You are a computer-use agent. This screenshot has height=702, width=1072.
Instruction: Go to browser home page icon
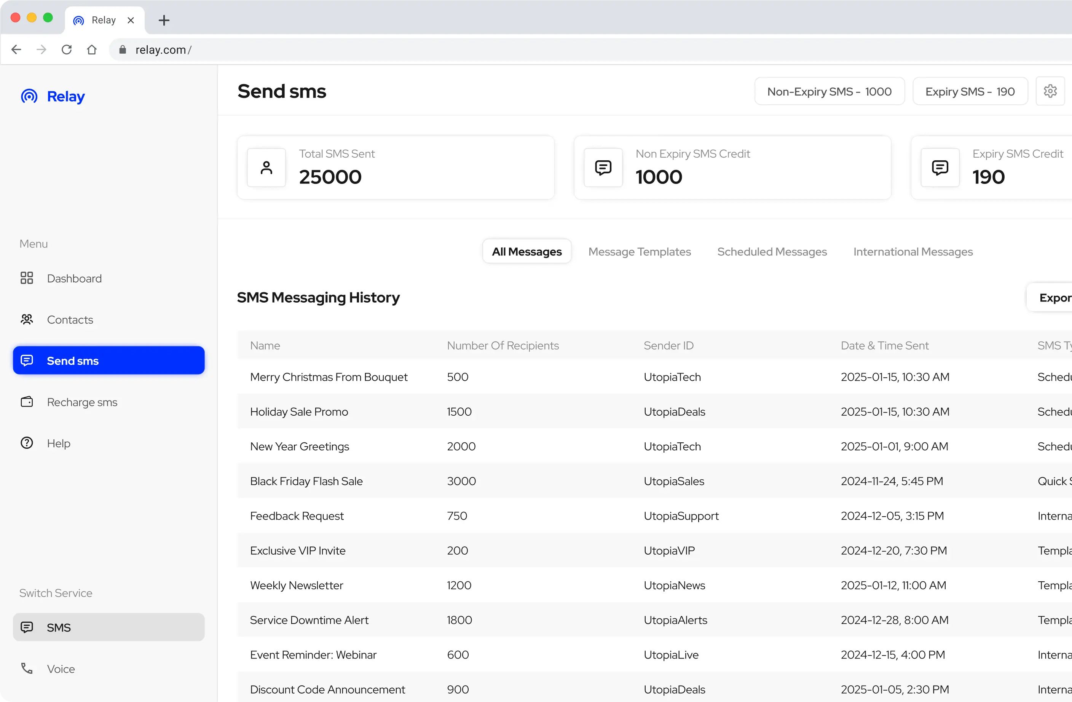point(92,49)
